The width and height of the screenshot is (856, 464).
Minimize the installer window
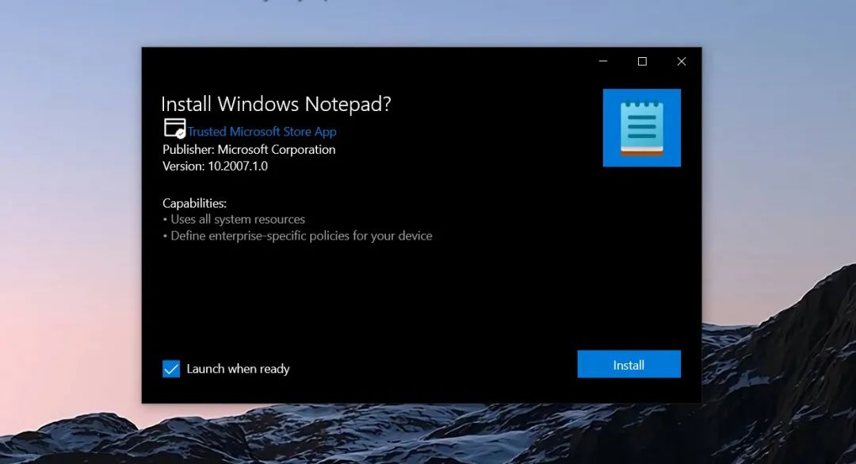click(x=603, y=61)
